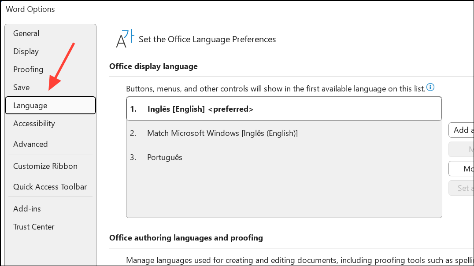Click the Word Options title bar
This screenshot has width=474, height=266.
tap(30, 9)
